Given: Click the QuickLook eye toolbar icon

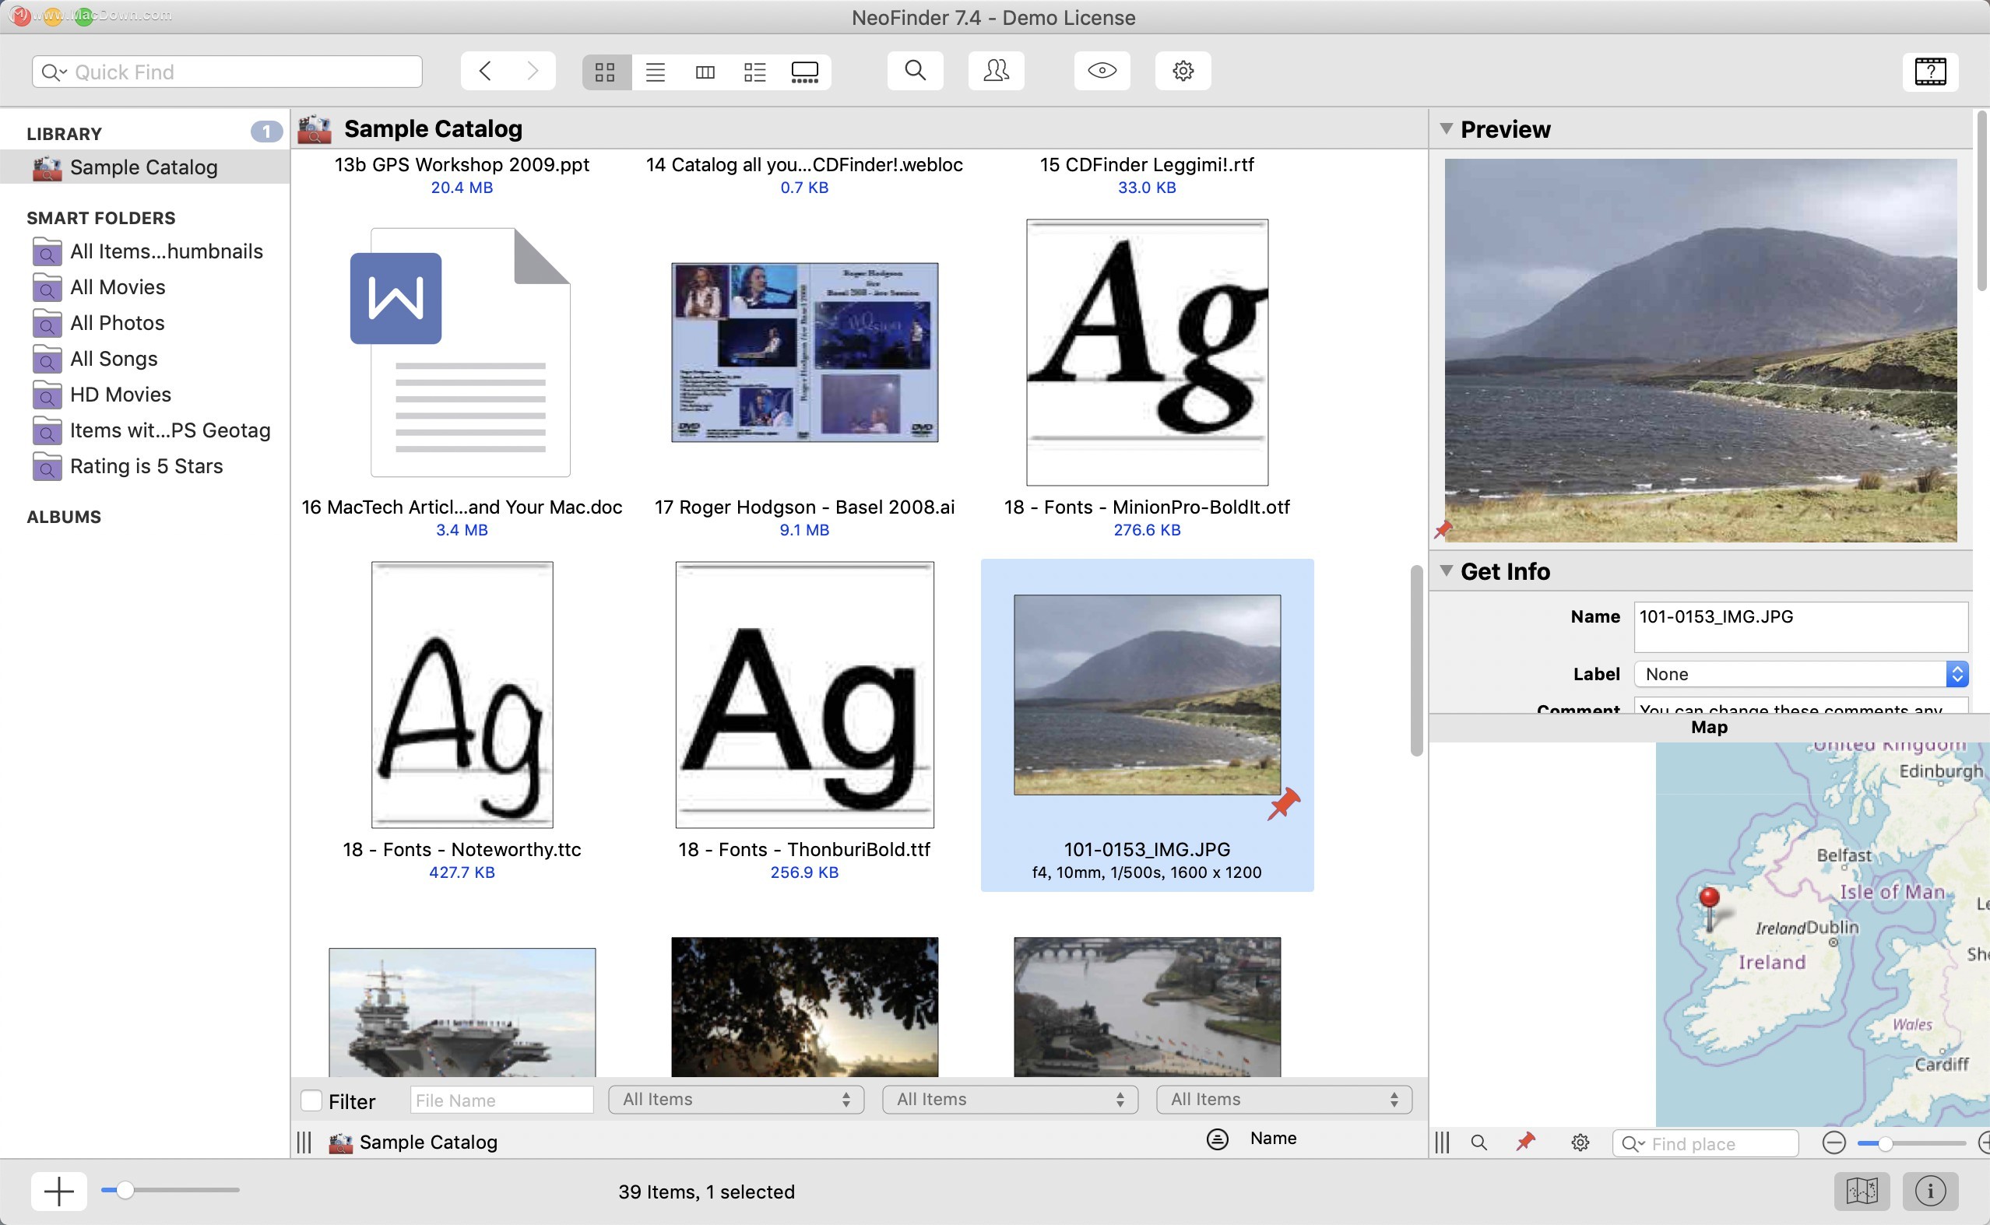Looking at the screenshot, I should (1101, 72).
